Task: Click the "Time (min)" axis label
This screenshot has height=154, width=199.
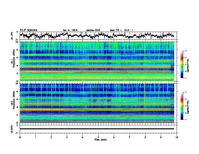Action: click(101, 140)
